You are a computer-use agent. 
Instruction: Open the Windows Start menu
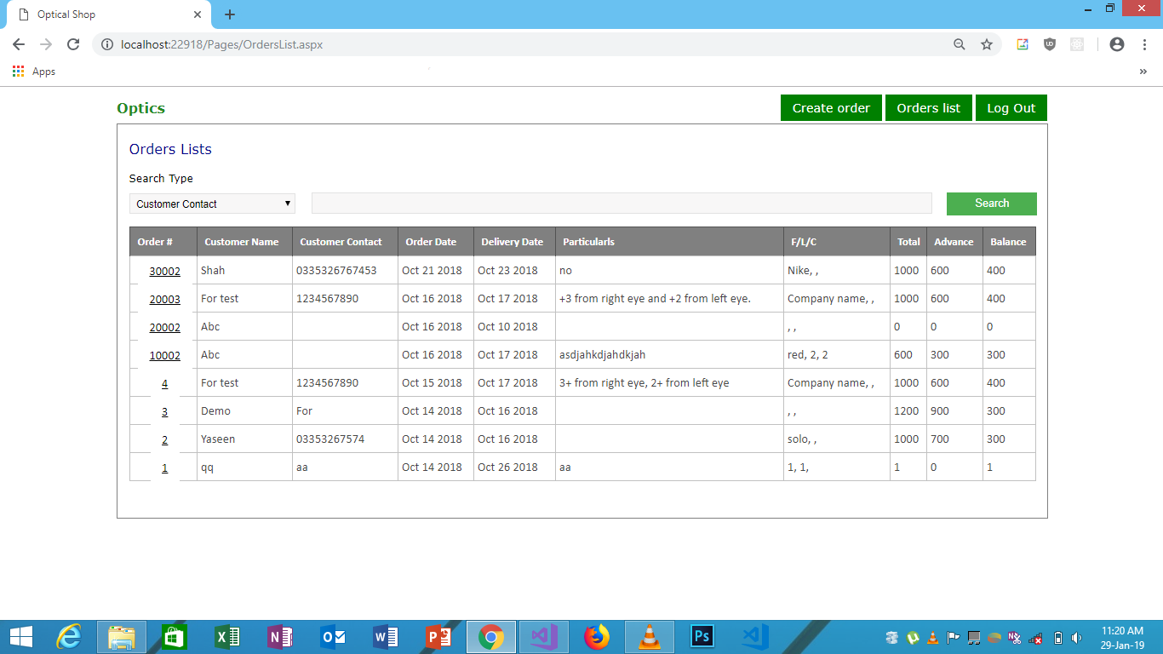[20, 637]
